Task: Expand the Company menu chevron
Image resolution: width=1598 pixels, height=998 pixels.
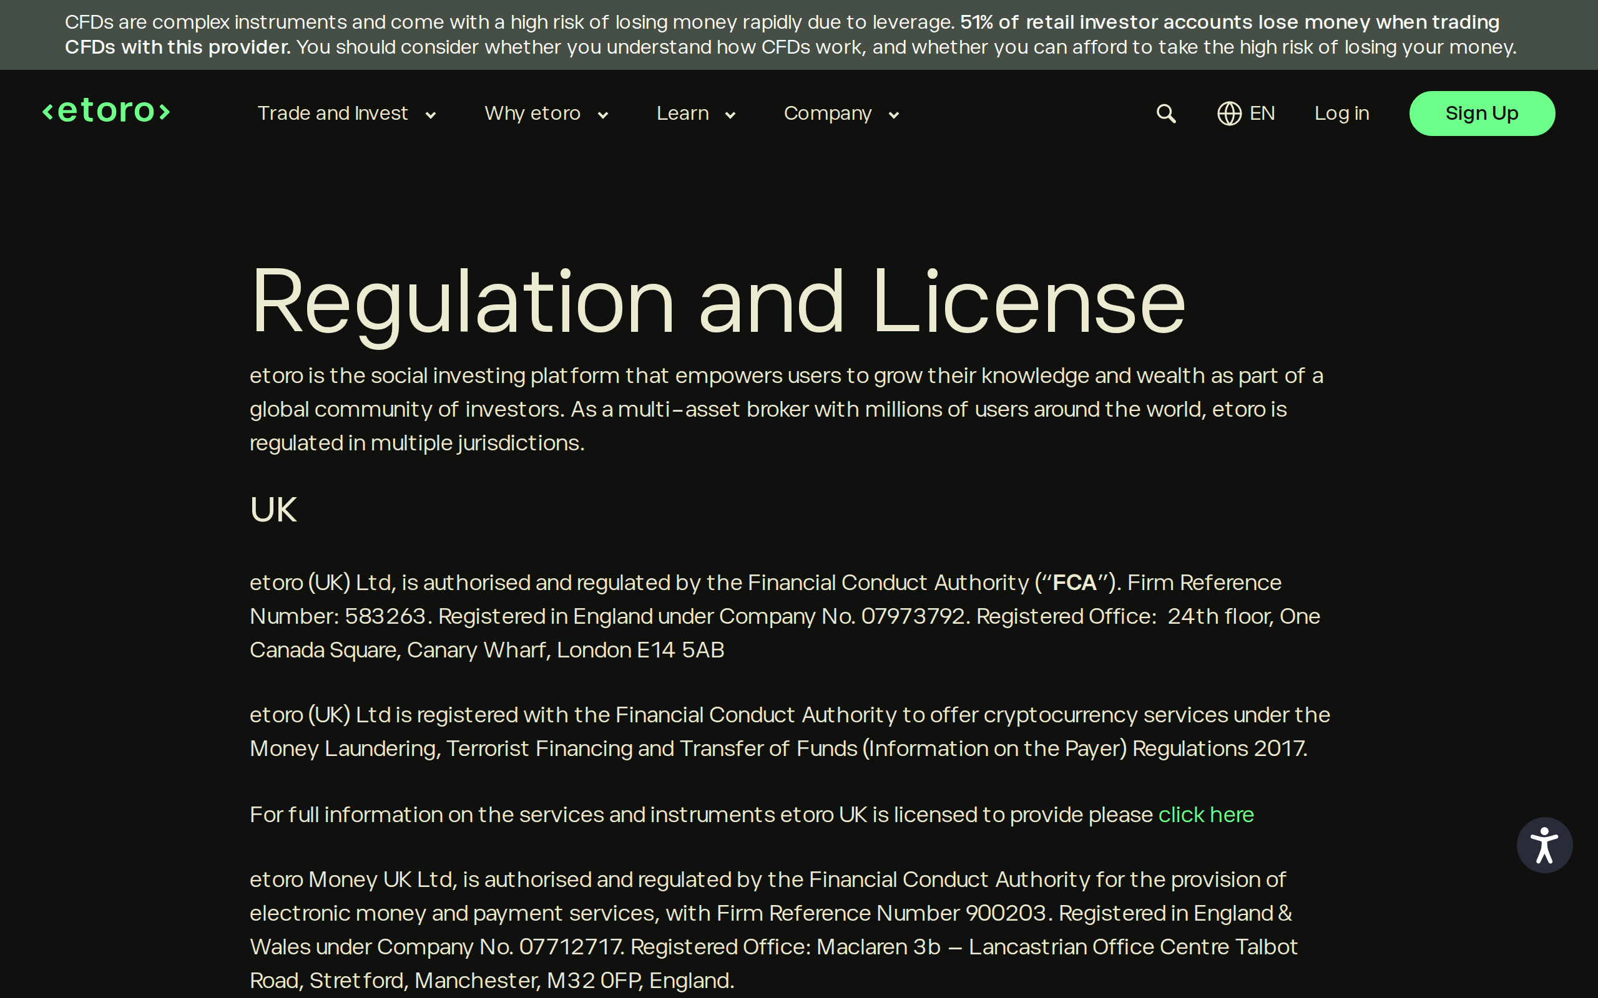Action: (893, 115)
